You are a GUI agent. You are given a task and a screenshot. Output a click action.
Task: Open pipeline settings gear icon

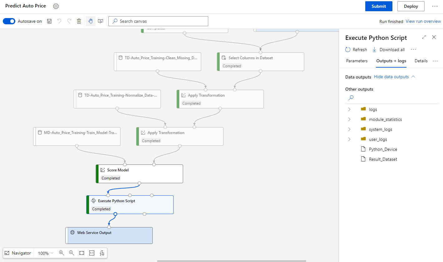click(x=56, y=6)
